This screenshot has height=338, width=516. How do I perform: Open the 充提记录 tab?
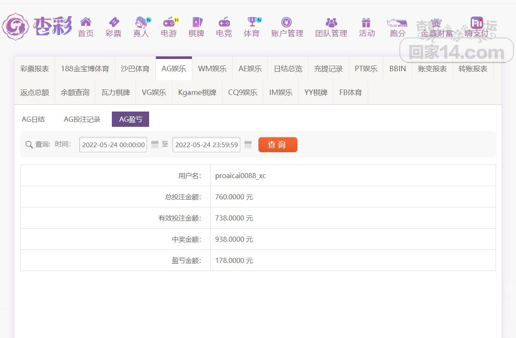[328, 69]
